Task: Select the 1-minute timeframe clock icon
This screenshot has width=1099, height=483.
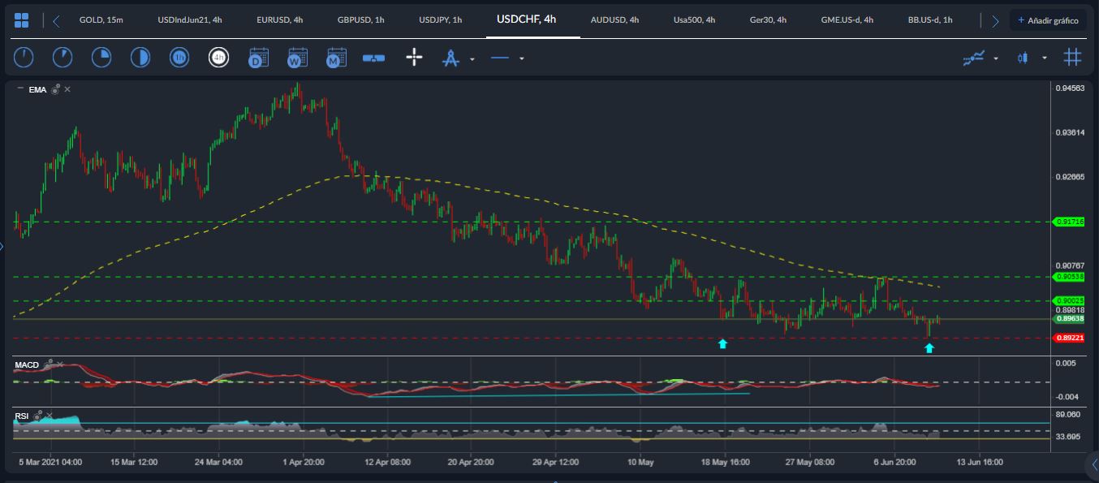Action: click(x=24, y=58)
